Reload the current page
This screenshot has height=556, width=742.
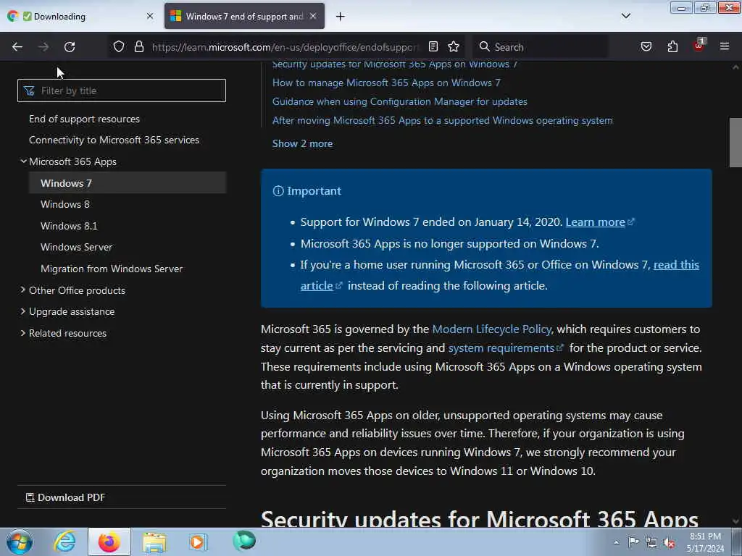(x=70, y=47)
